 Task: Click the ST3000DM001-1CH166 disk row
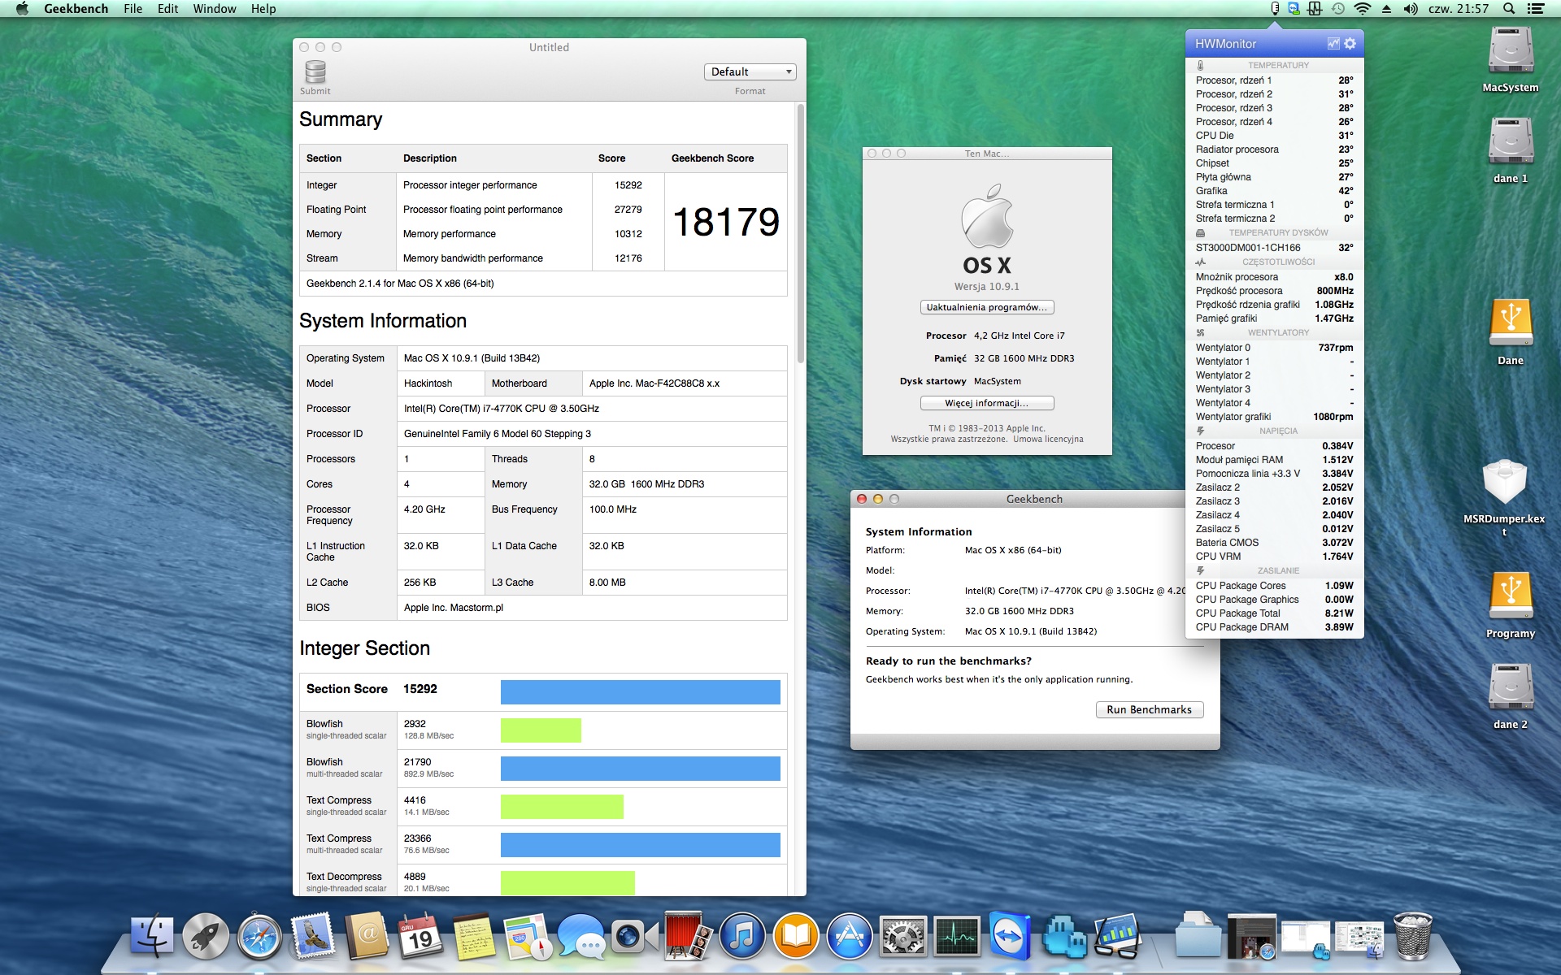tap(1274, 248)
